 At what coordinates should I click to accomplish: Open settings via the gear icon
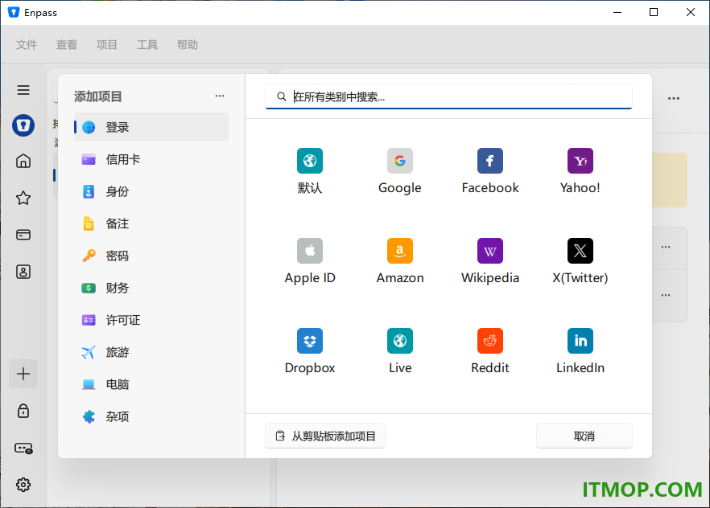point(23,485)
